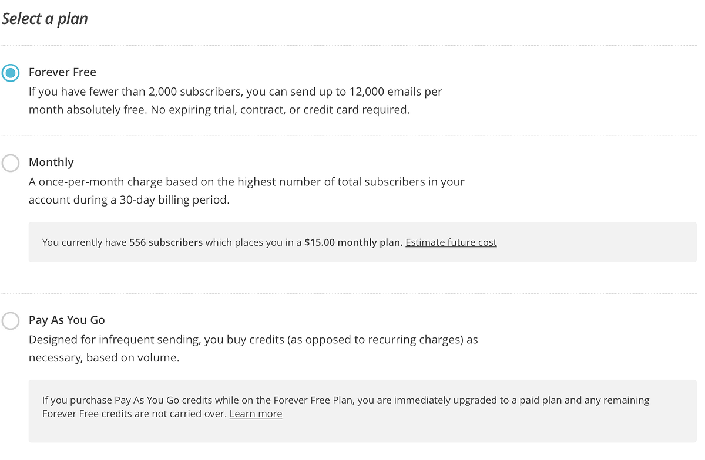Viewport: 705px width, 460px height.
Task: Click the 'necessary, based on volume' line
Action: [104, 357]
